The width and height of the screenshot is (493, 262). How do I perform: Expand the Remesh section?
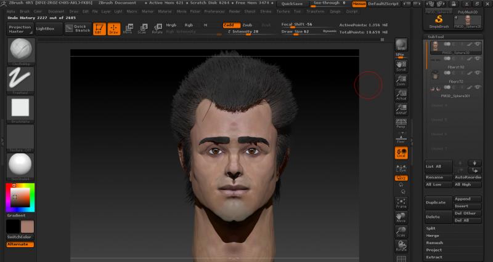point(434,243)
